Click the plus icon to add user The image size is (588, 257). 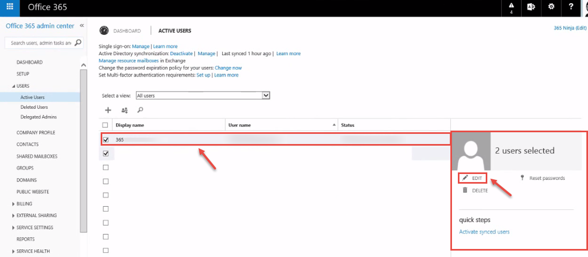[108, 110]
